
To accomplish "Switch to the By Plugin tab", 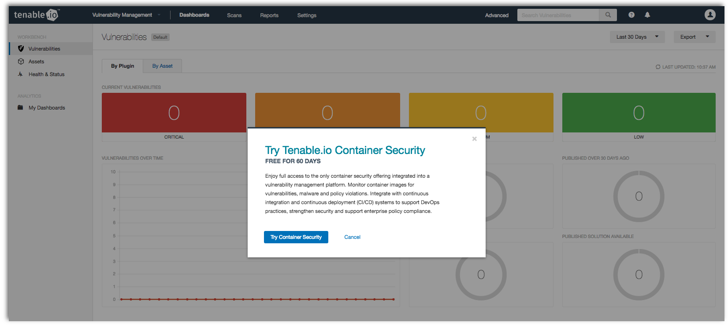I will (123, 66).
